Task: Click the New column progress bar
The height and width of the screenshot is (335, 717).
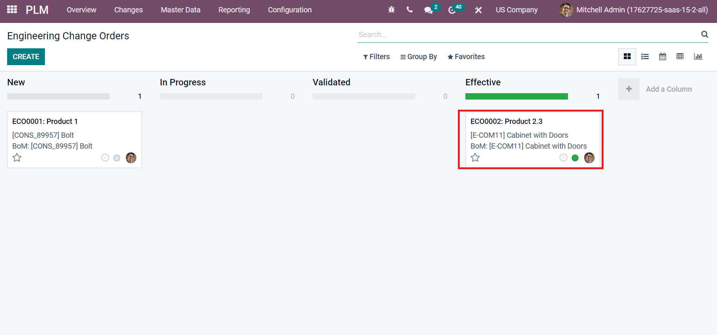Action: point(58,96)
